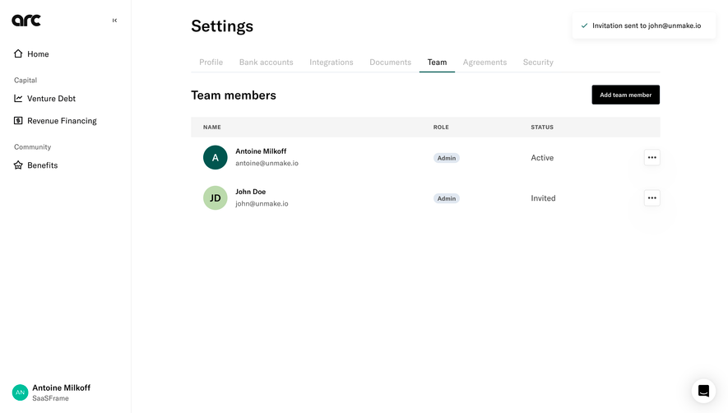728x413 pixels.
Task: Click Admin role badge for Antoine Milkoff
Action: point(446,158)
